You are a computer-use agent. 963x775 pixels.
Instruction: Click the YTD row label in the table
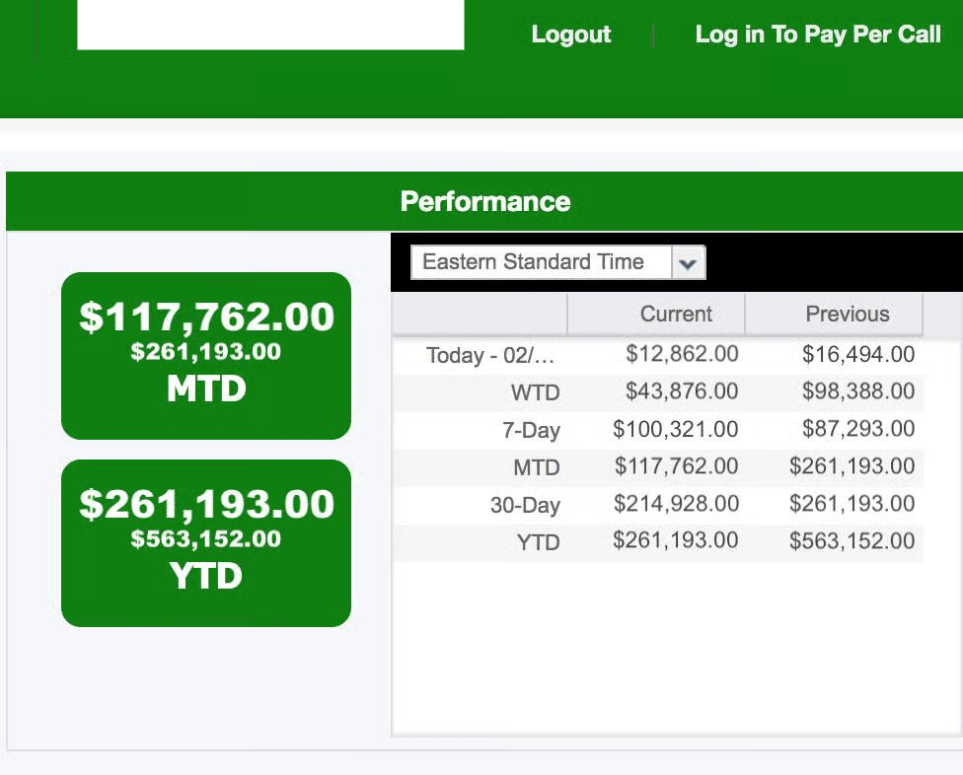pyautogui.click(x=538, y=542)
